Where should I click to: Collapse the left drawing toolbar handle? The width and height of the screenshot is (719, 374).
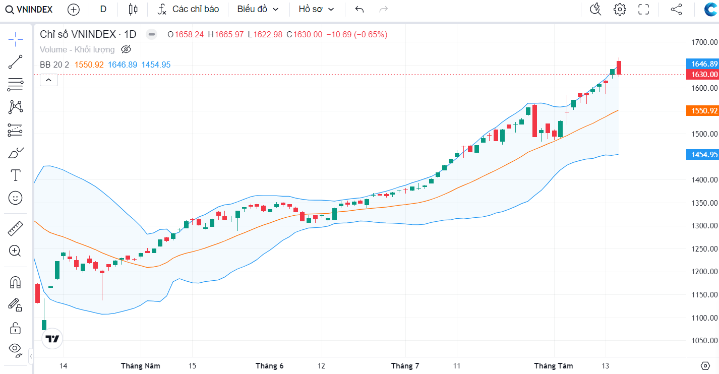point(31,356)
